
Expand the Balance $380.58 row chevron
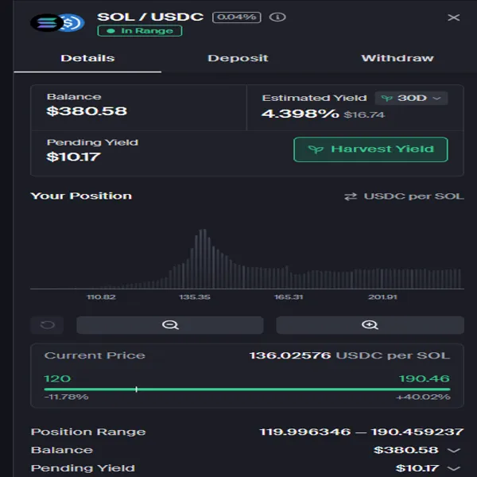(x=454, y=450)
